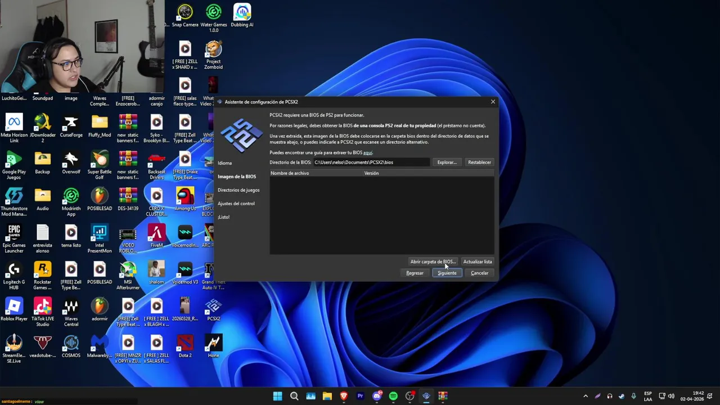Image resolution: width=720 pixels, height=405 pixels.
Task: Open the Hone desktop shortcut
Action: (x=213, y=346)
